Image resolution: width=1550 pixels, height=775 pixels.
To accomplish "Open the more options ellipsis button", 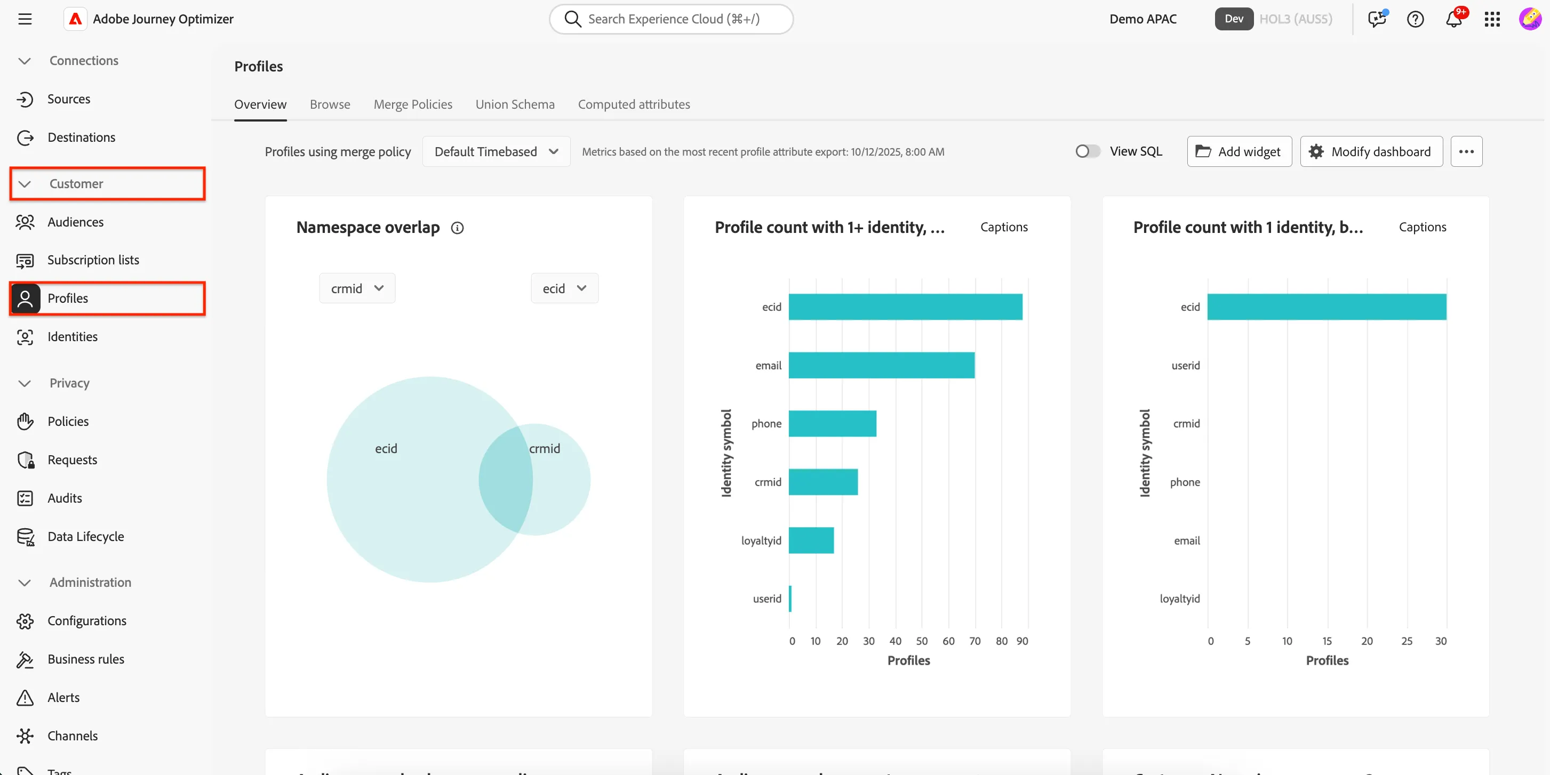I will click(x=1466, y=151).
